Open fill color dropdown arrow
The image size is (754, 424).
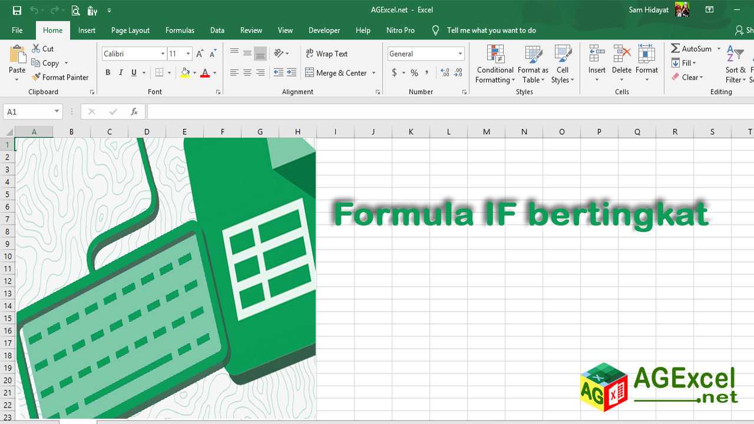(194, 73)
